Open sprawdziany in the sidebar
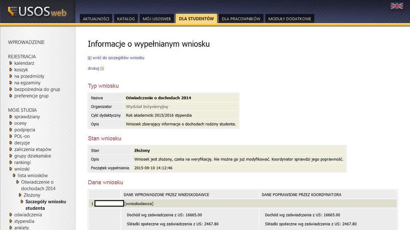The image size is (410, 230). coord(27,117)
